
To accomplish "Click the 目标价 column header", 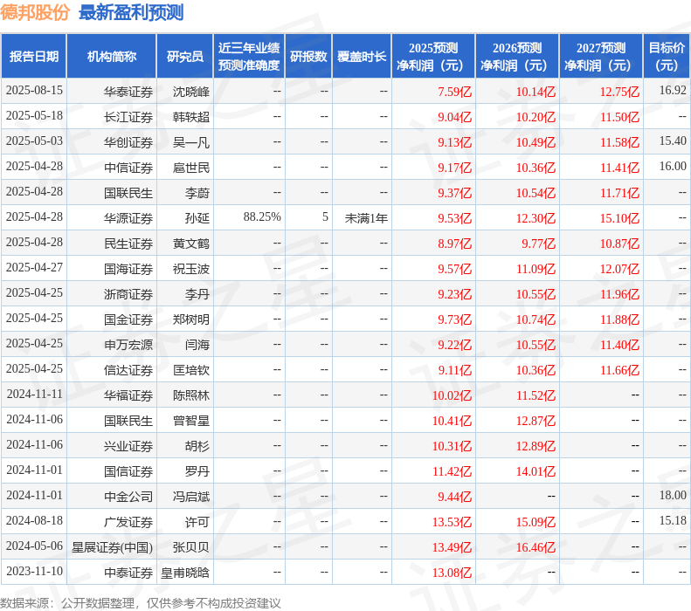I will tap(667, 57).
